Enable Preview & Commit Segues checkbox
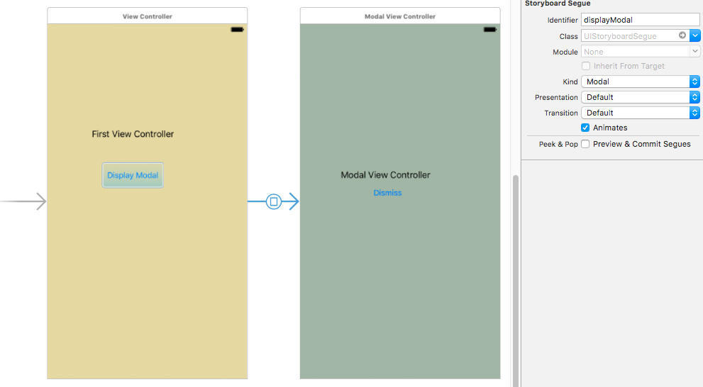The width and height of the screenshot is (703, 387). 585,144
